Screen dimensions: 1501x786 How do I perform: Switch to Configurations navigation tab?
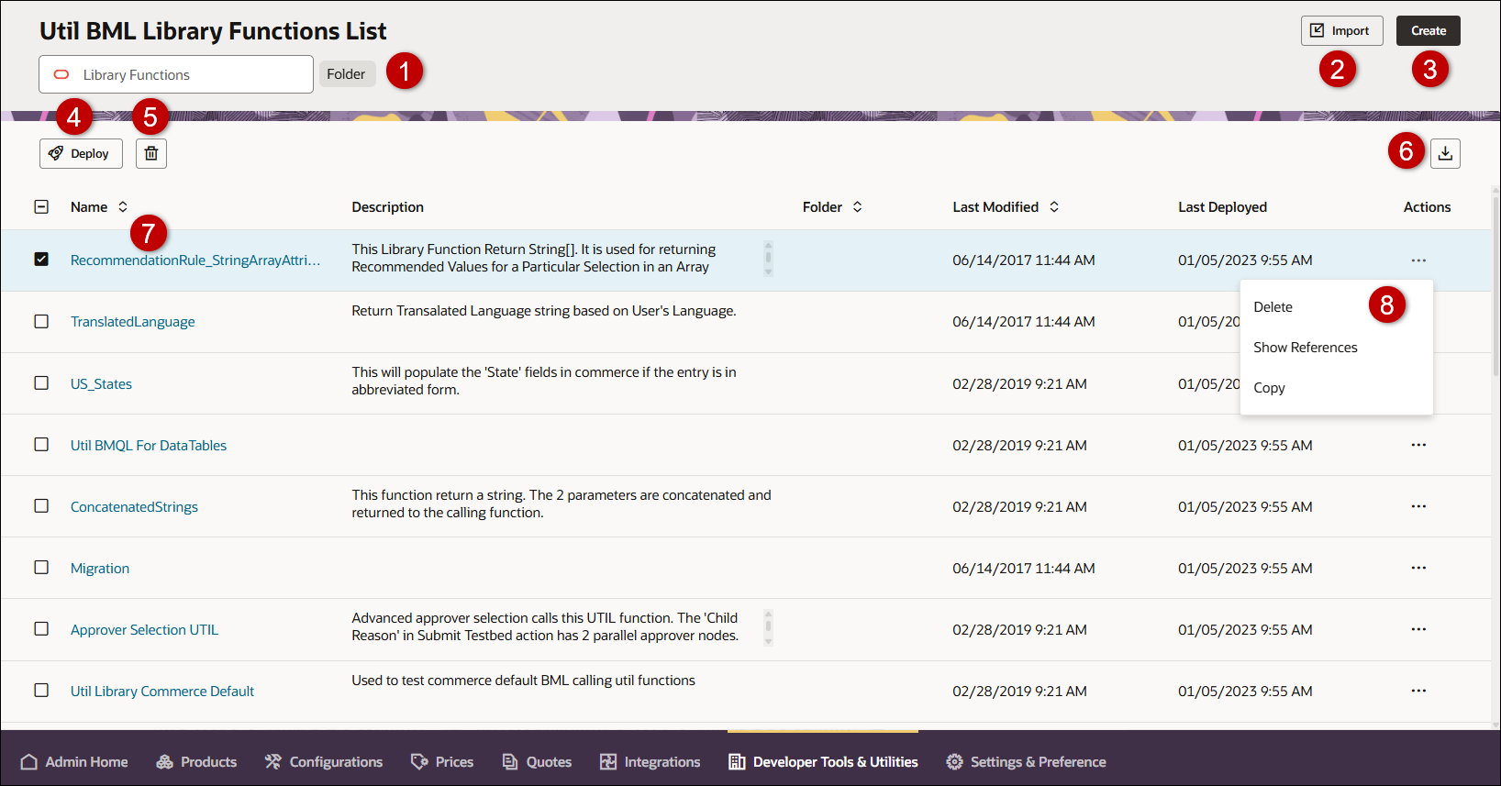[x=323, y=762]
